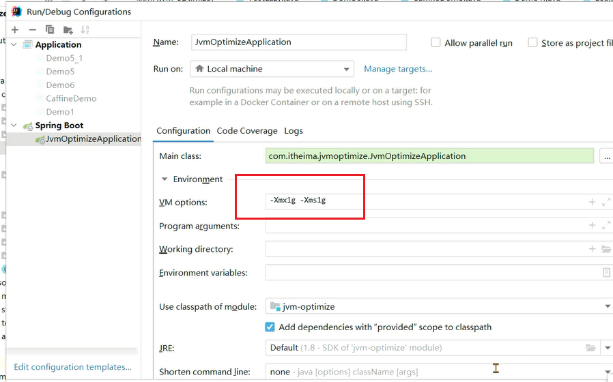
Task: Open the Environment variables editor icon
Action: coord(606,273)
